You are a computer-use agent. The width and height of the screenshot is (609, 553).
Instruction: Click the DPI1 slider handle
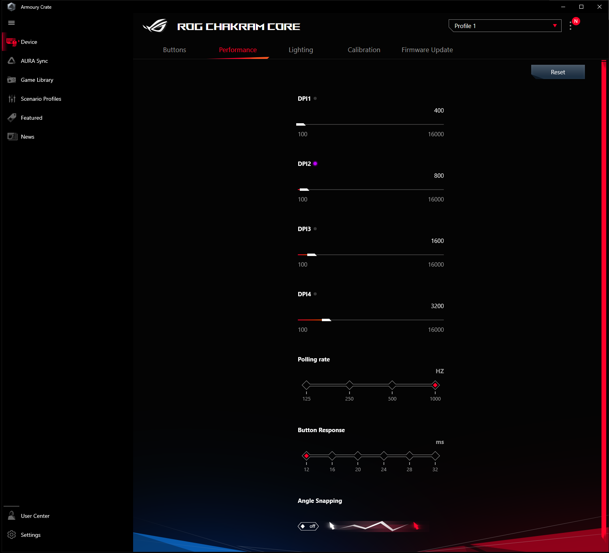[x=301, y=124]
